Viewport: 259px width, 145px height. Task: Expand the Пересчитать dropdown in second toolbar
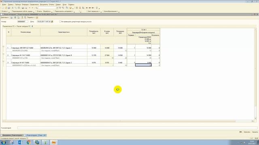coord(64,11)
